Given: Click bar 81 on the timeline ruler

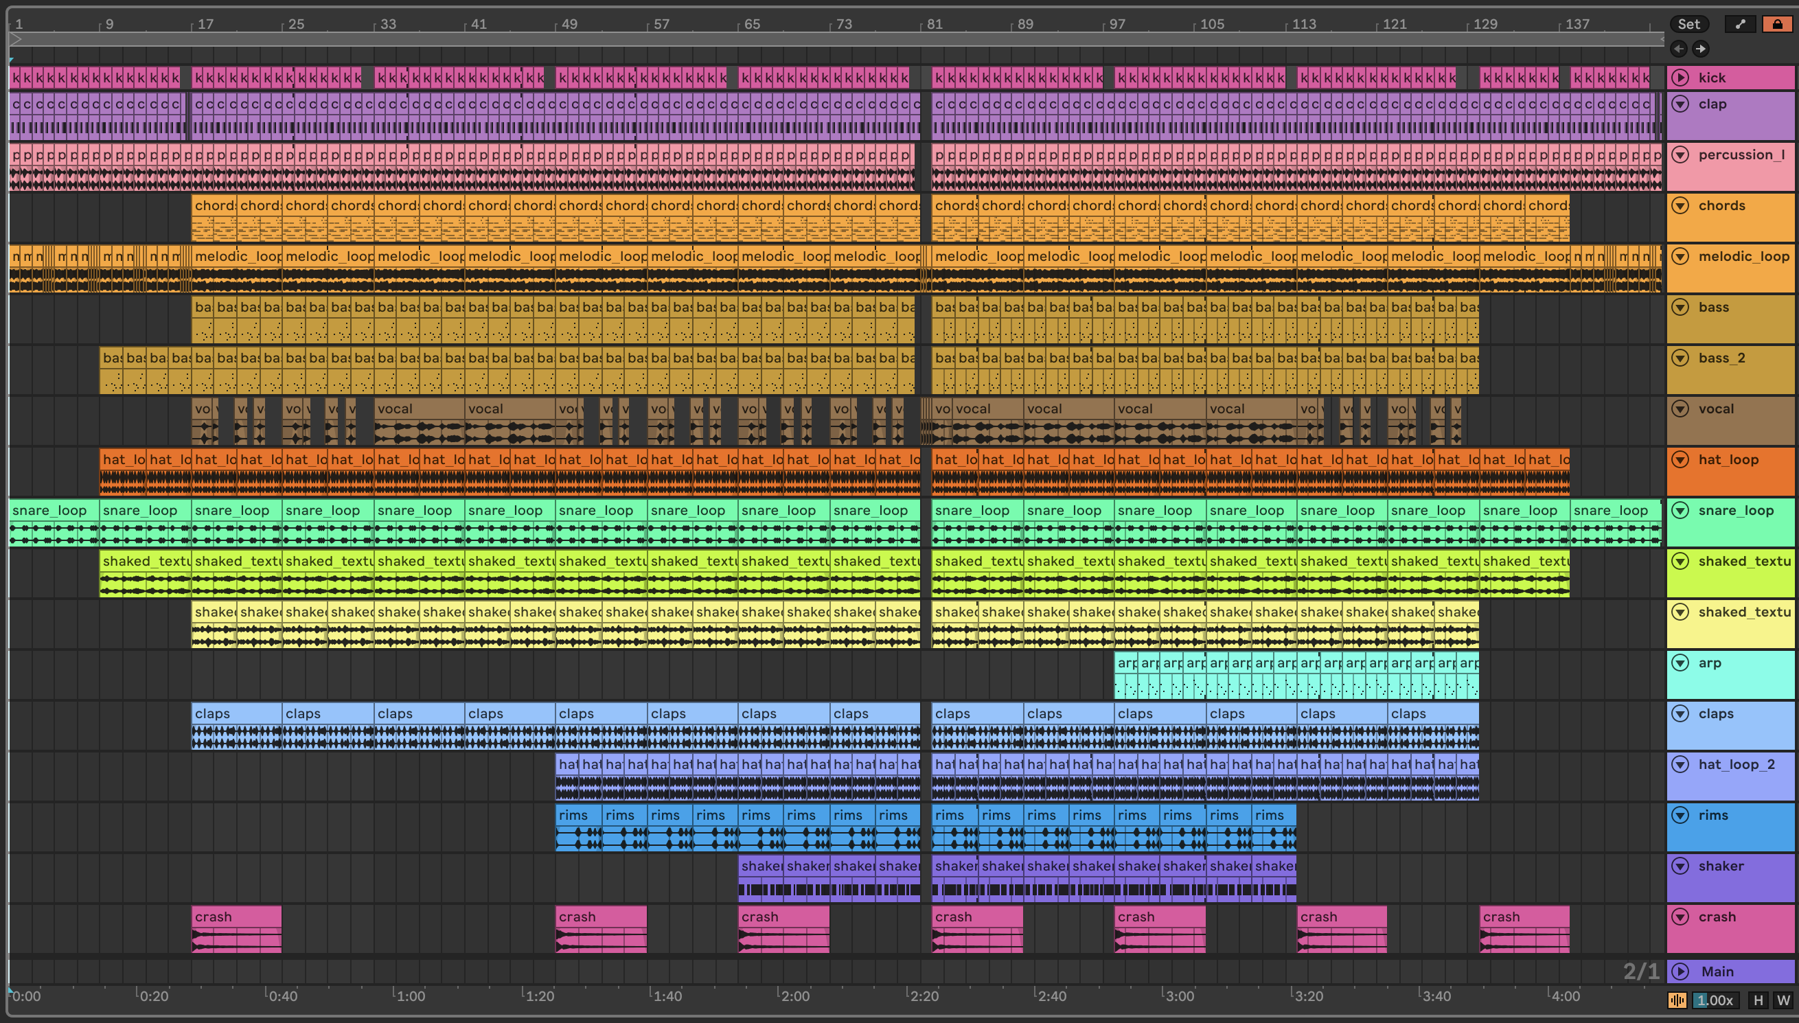Looking at the screenshot, I should pyautogui.click(x=934, y=24).
